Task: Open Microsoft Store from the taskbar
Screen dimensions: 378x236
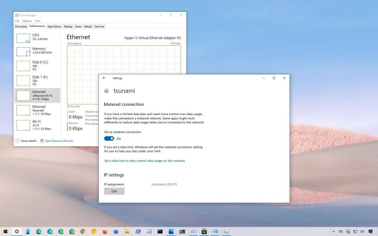Action: 204,232
